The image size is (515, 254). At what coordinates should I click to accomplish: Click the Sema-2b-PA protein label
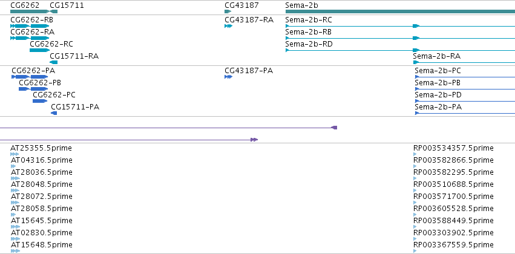point(438,107)
